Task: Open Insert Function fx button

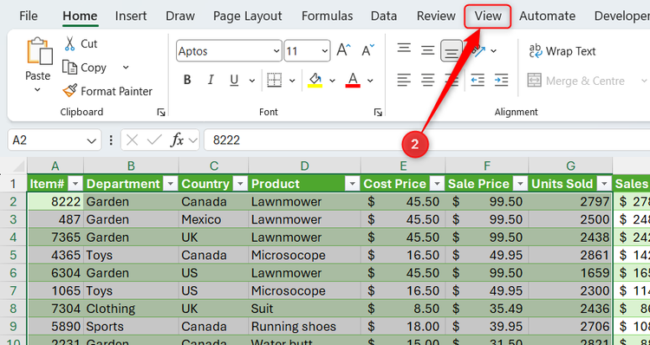Action: coord(178,140)
